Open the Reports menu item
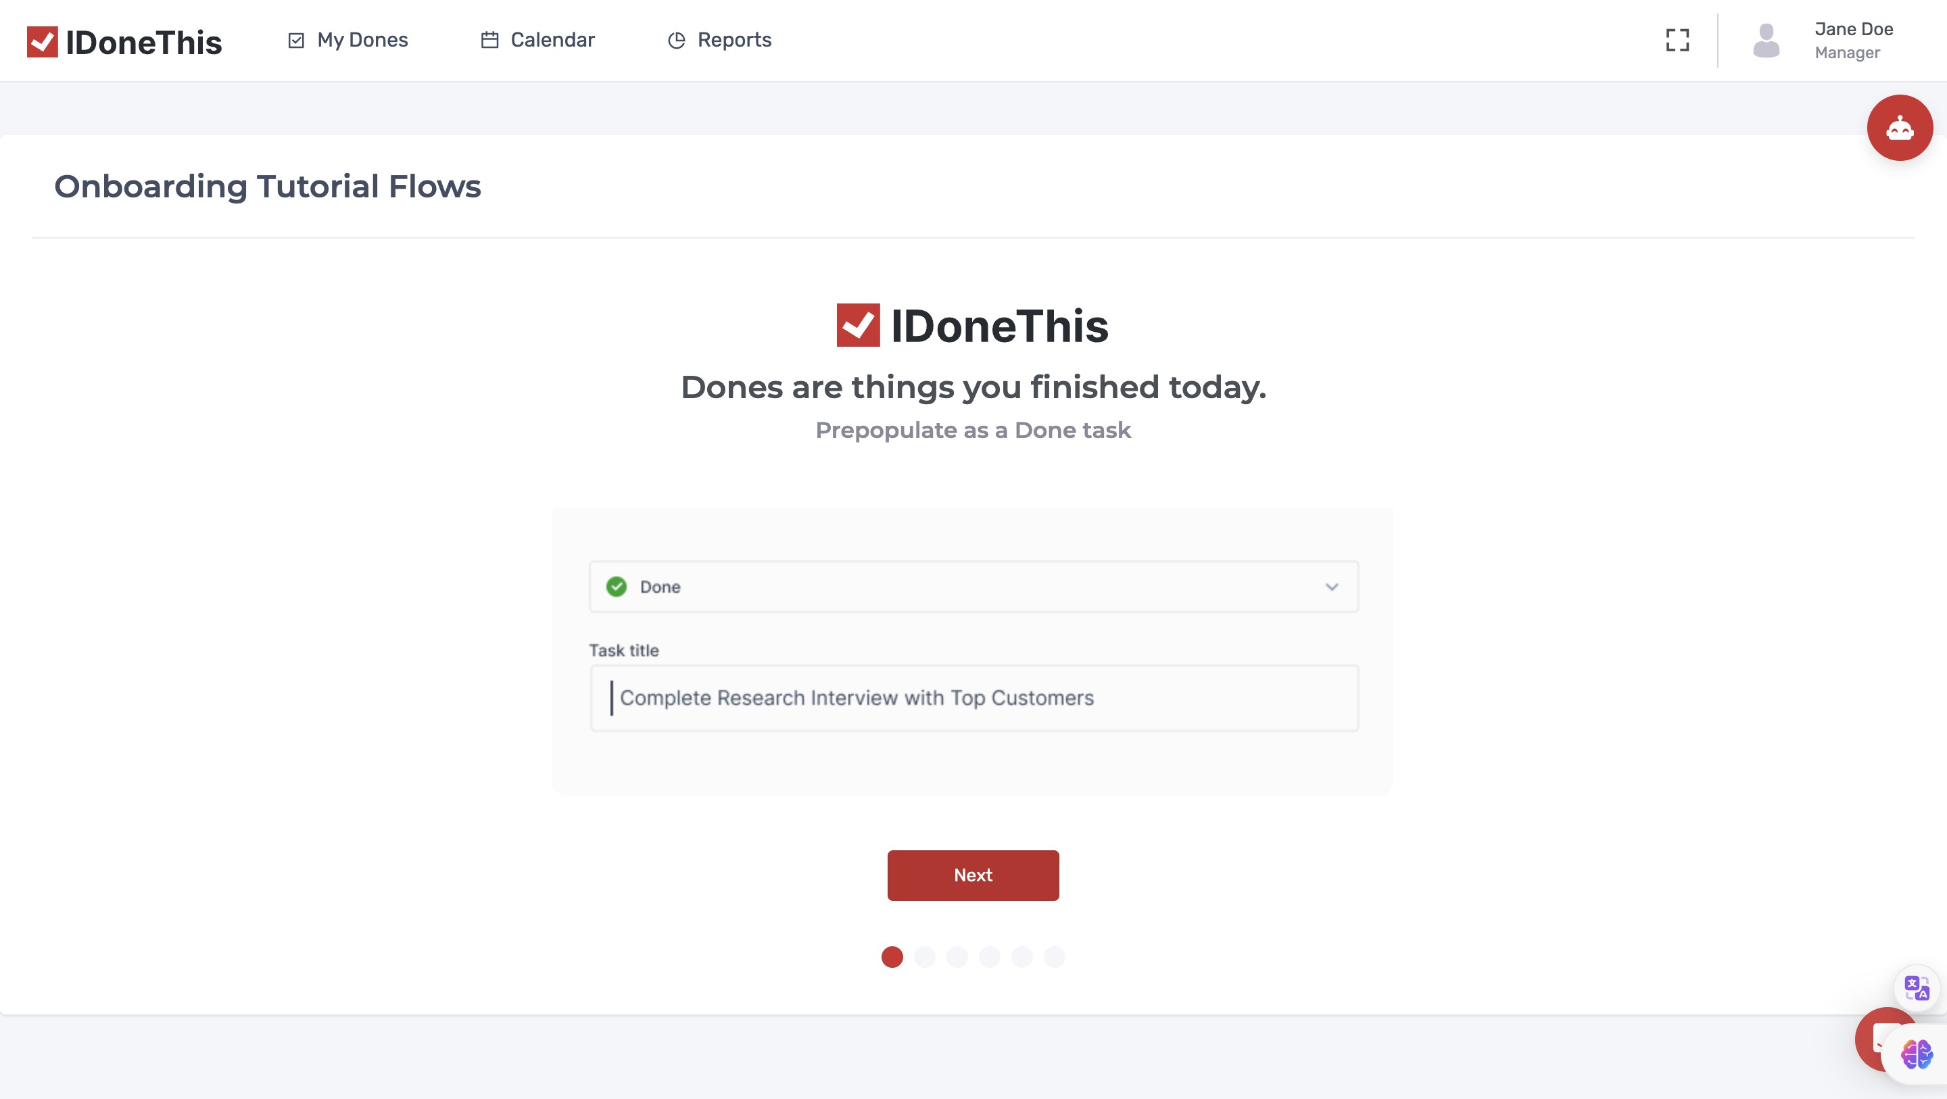 [x=734, y=40]
